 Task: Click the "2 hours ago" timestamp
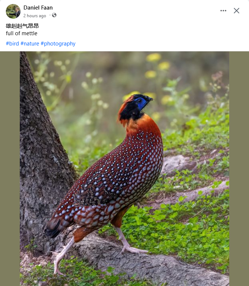click(x=35, y=16)
